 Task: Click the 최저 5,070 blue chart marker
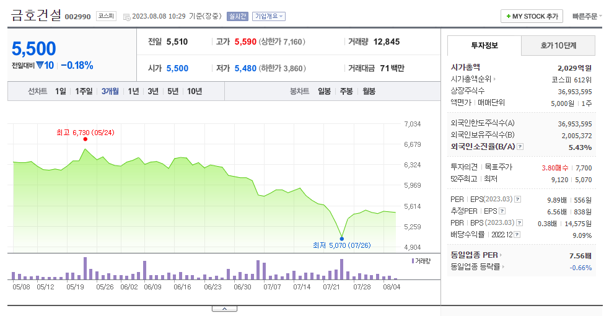pos(342,239)
